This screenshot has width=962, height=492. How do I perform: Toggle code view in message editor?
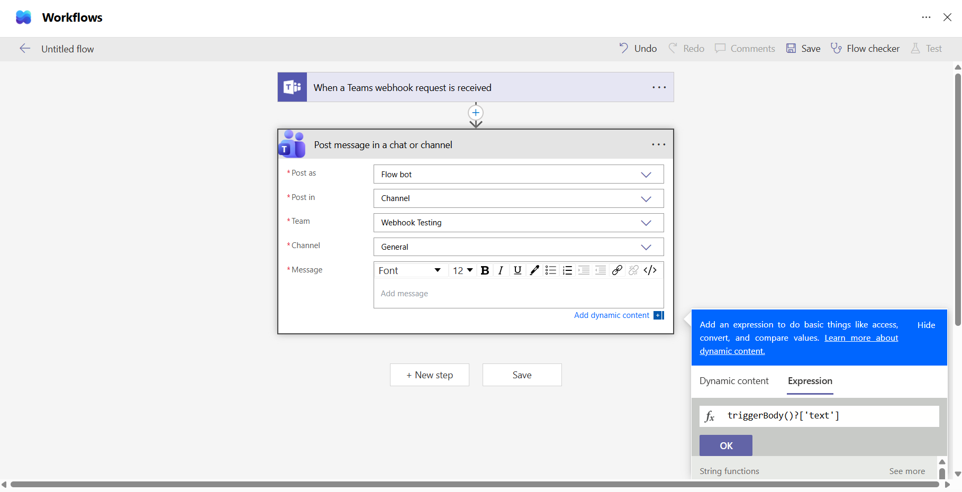[650, 270]
